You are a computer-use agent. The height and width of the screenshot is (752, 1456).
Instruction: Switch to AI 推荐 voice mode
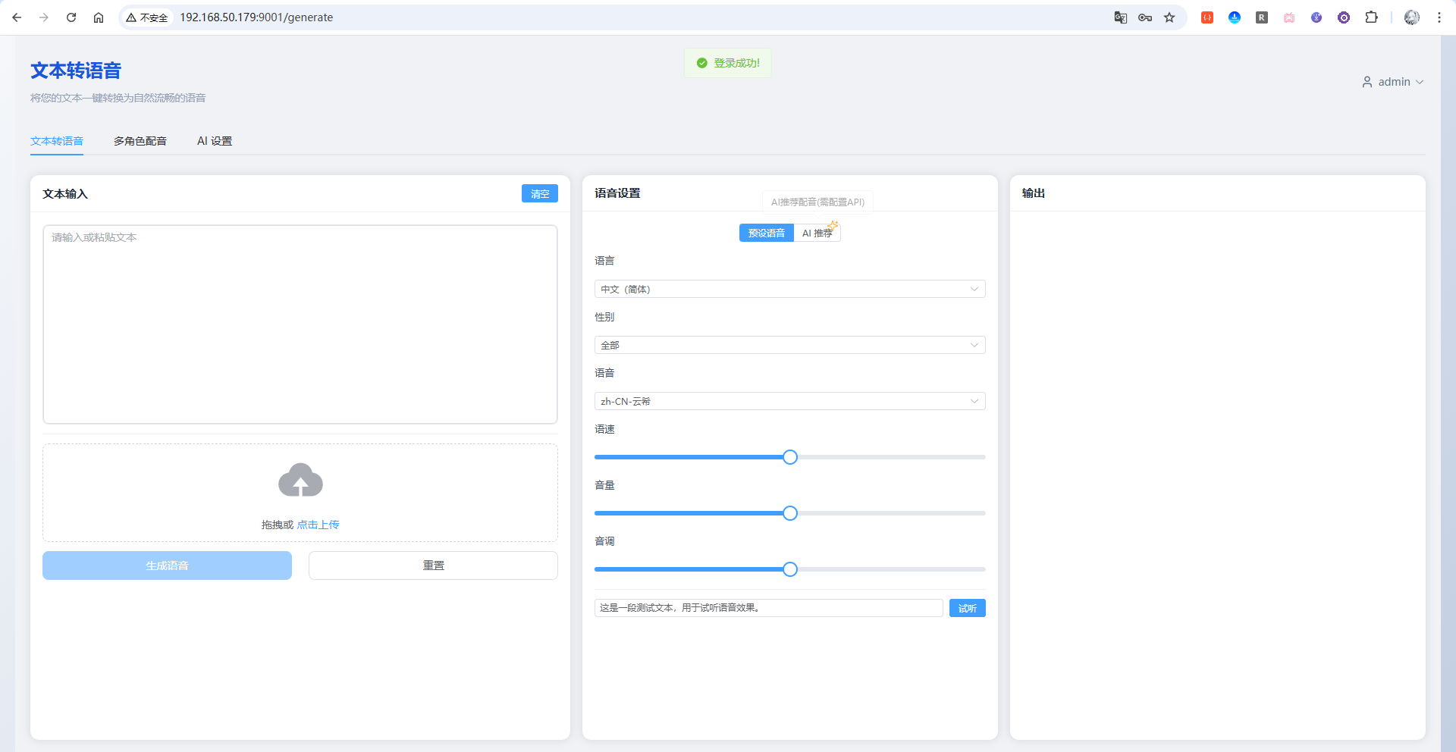(x=817, y=233)
